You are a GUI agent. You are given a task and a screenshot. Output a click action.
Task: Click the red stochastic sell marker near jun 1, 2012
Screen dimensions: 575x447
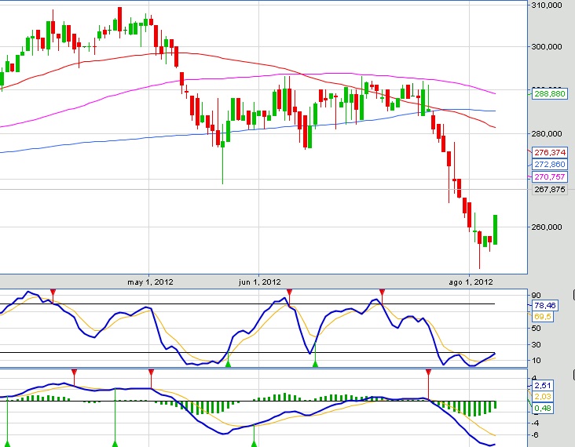pyautogui.click(x=289, y=293)
